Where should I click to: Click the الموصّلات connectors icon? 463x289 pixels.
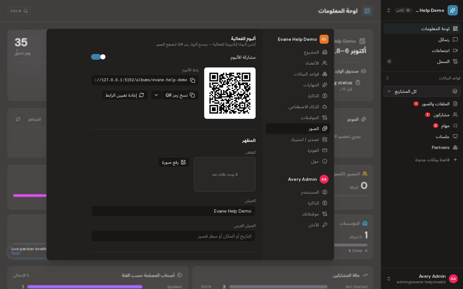point(325,118)
